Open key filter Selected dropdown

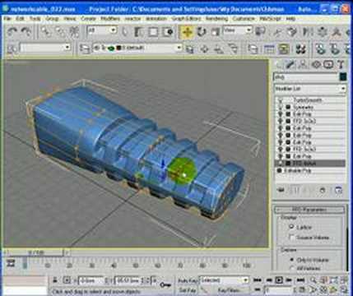[x=224, y=280]
